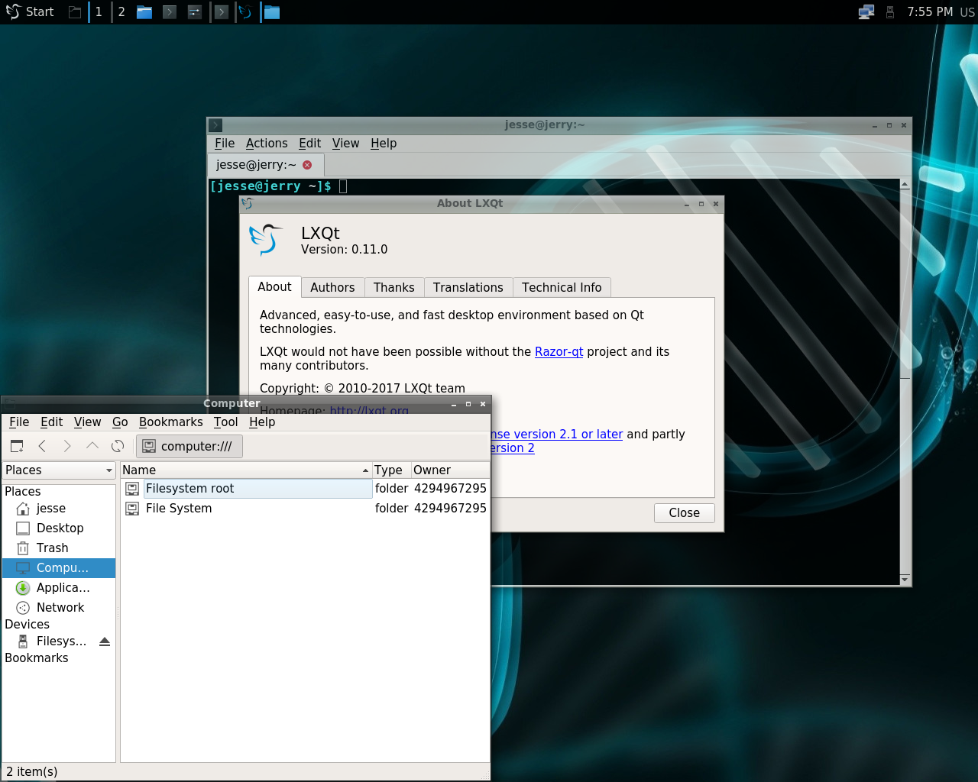Click the network status tray icon
This screenshot has width=978, height=782.
866,11
